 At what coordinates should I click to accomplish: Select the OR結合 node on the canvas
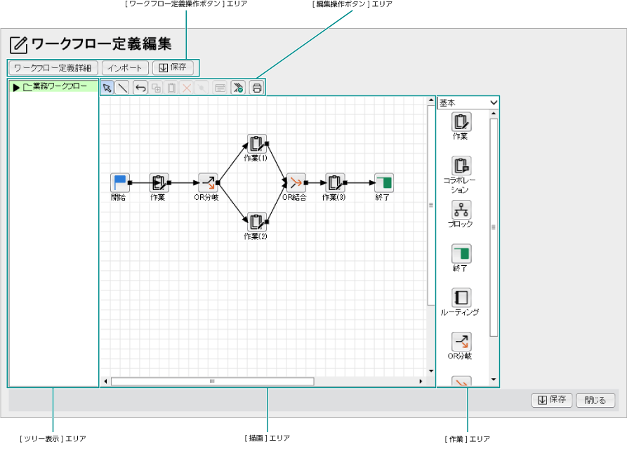point(296,183)
